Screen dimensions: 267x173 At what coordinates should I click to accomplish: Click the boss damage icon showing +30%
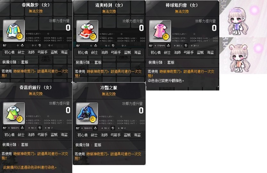click(x=168, y=46)
